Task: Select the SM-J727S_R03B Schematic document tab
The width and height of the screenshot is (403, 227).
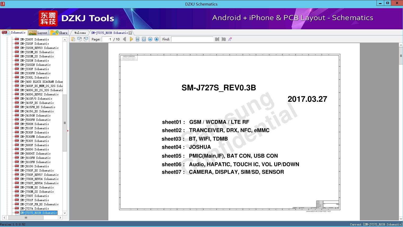Action: click(109, 33)
